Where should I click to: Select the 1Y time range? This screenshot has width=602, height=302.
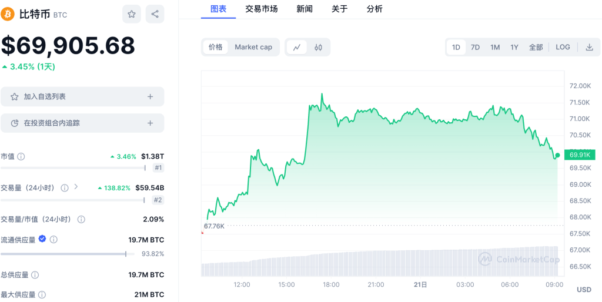(514, 47)
